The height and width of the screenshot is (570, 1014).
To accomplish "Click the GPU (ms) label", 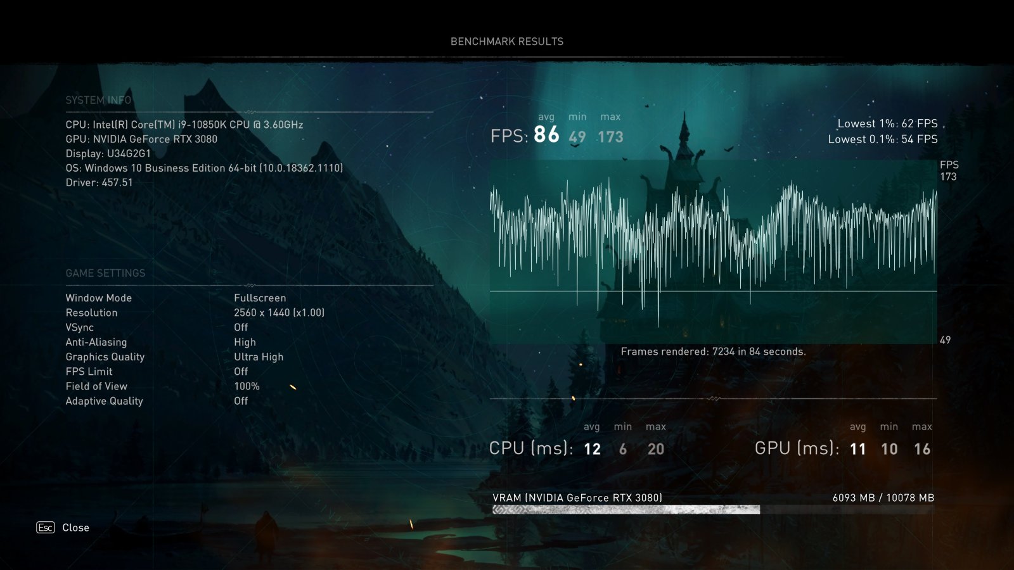I will [x=797, y=448].
